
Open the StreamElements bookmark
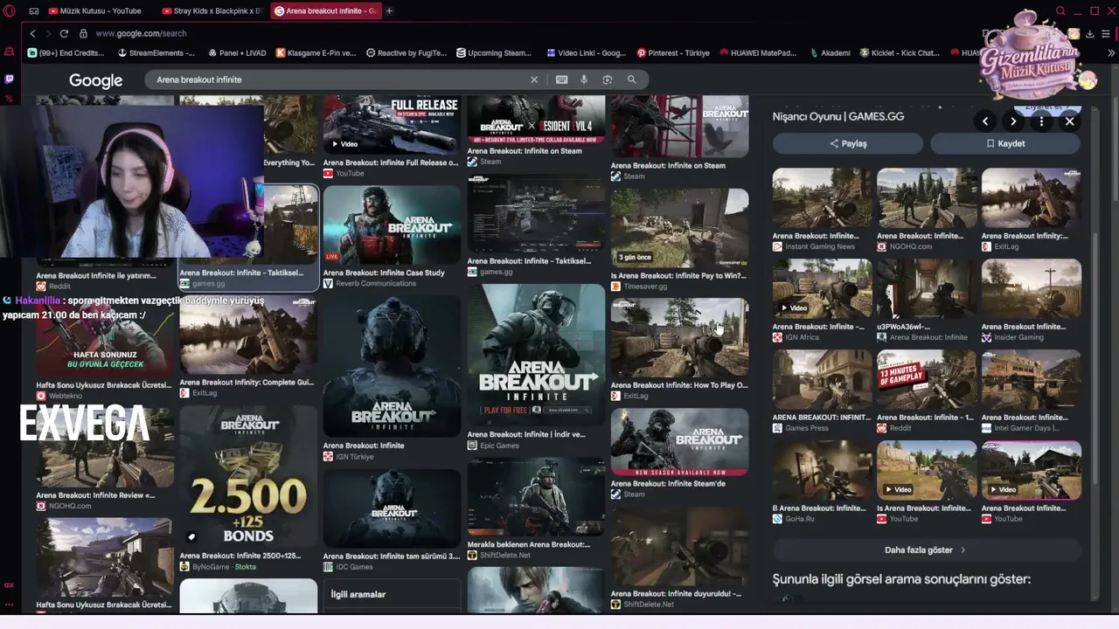[156, 53]
